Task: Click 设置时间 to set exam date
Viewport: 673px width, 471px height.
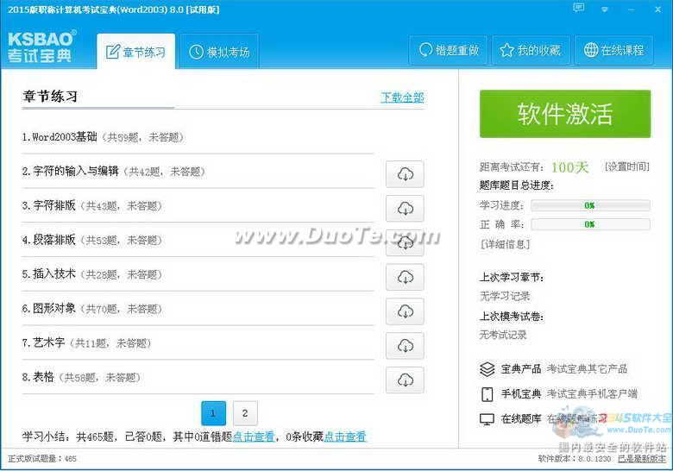Action: (x=626, y=166)
